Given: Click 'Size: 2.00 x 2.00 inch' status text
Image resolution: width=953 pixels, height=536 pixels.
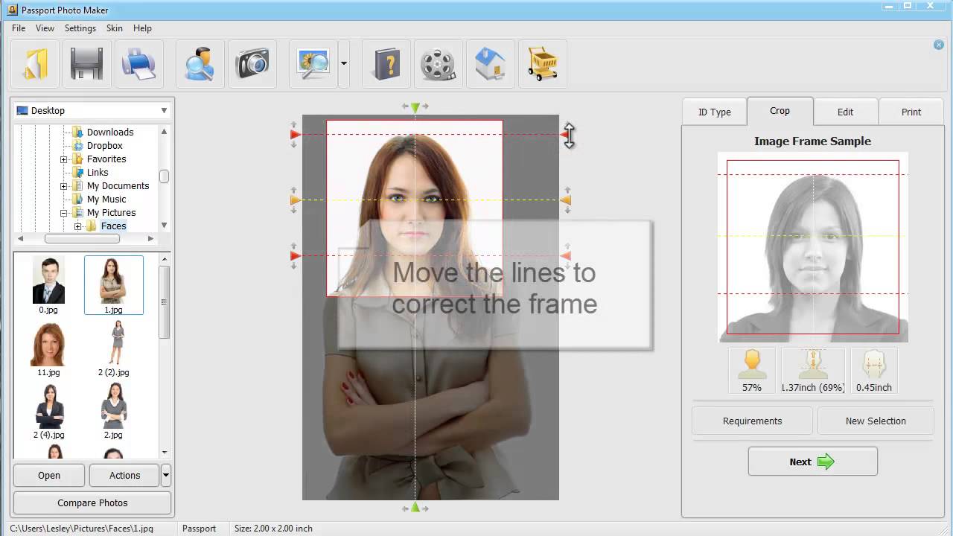Looking at the screenshot, I should (273, 529).
